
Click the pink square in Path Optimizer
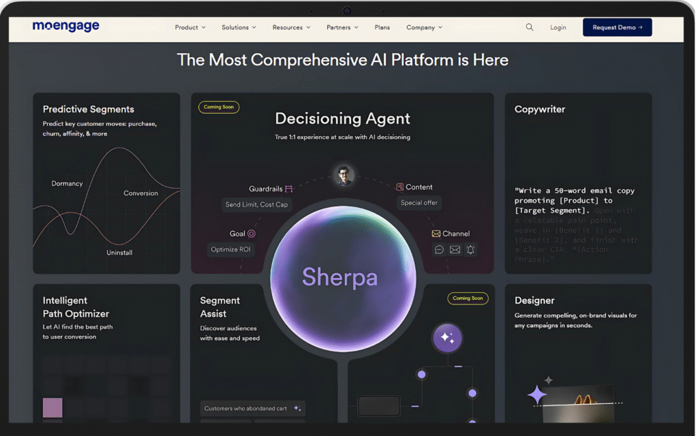click(52, 407)
